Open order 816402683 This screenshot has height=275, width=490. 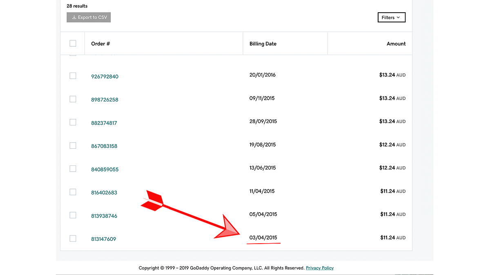click(104, 192)
